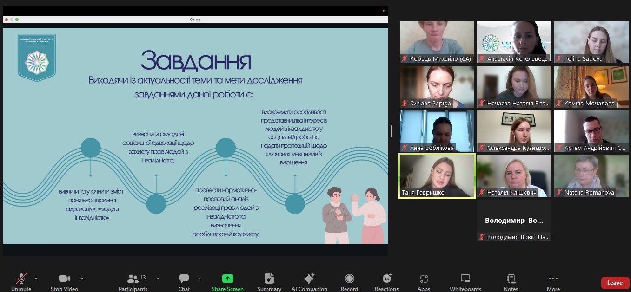Image resolution: width=631 pixels, height=292 pixels.
Task: Expand the arrow next to Participants
Action: point(157,279)
